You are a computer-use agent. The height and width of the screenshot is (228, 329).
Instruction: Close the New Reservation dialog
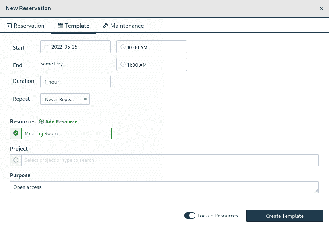click(x=321, y=8)
